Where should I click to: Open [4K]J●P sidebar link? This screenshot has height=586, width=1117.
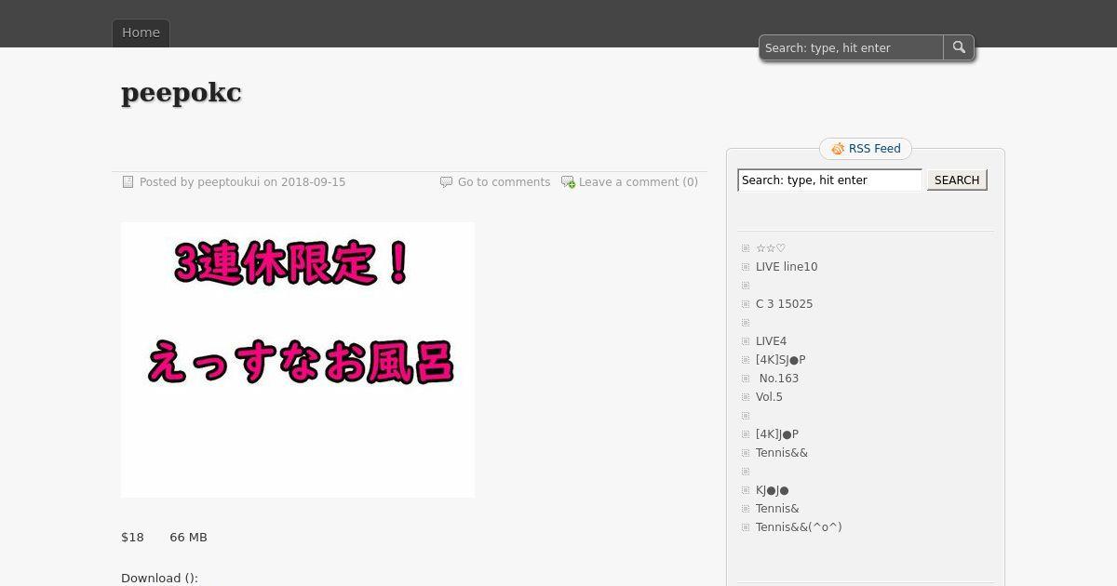tap(777, 434)
